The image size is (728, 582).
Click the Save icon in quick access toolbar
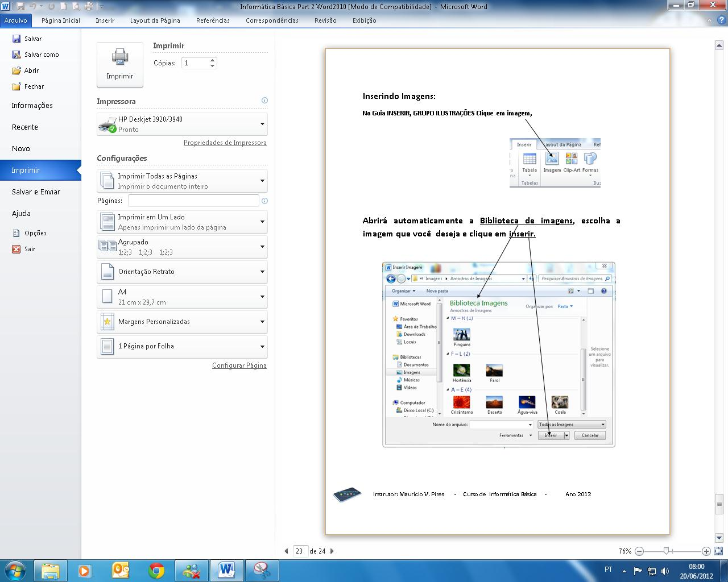point(20,6)
